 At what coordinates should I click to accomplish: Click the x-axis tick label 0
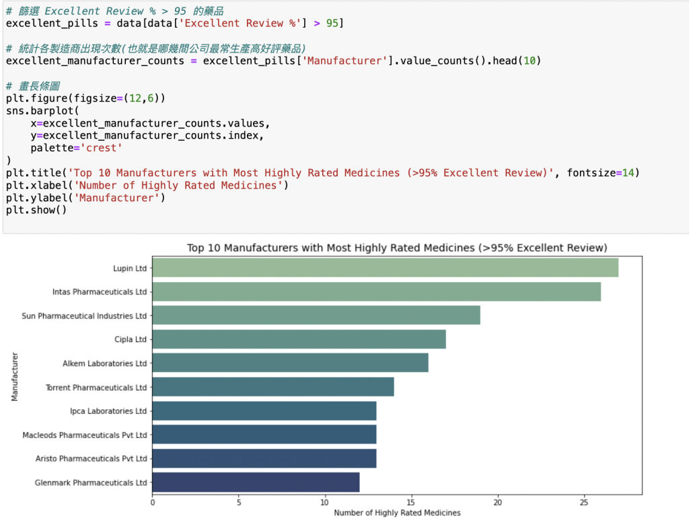point(153,502)
